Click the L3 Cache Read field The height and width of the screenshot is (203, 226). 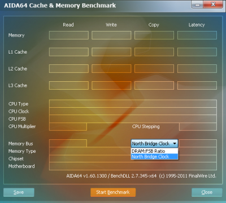coord(69,85)
